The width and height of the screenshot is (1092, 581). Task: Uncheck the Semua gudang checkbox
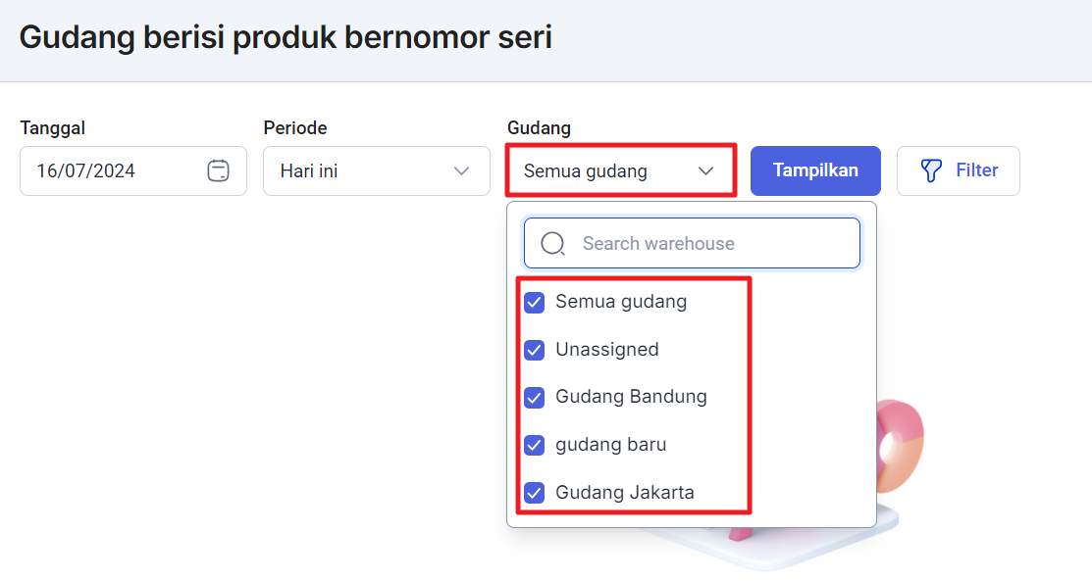[x=534, y=303]
